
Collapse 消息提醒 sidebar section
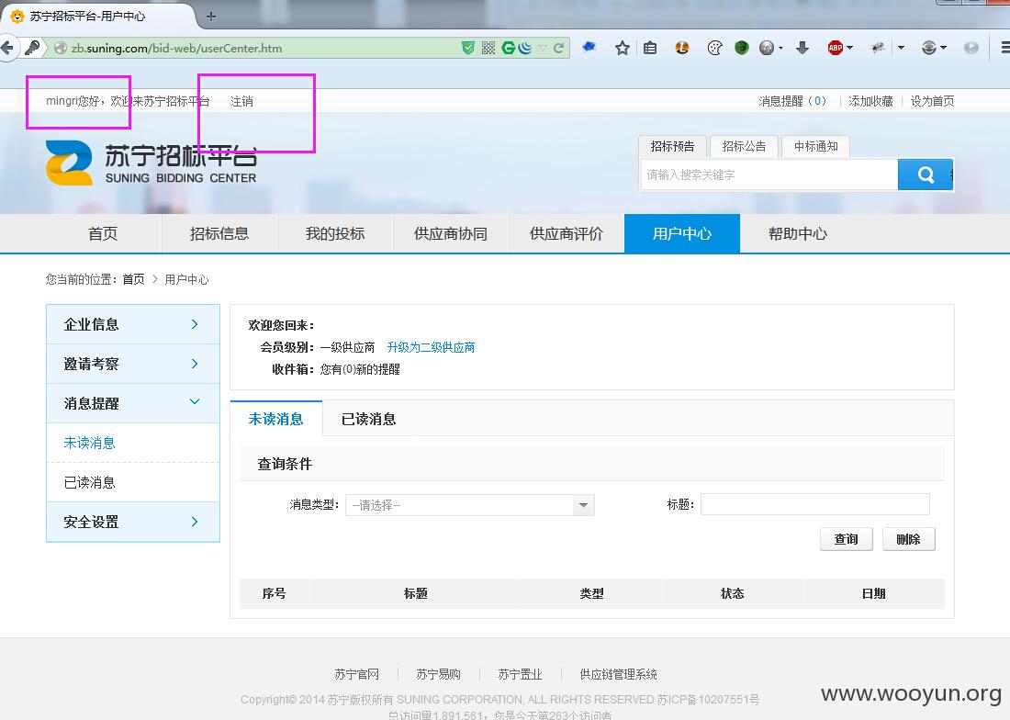(x=133, y=403)
